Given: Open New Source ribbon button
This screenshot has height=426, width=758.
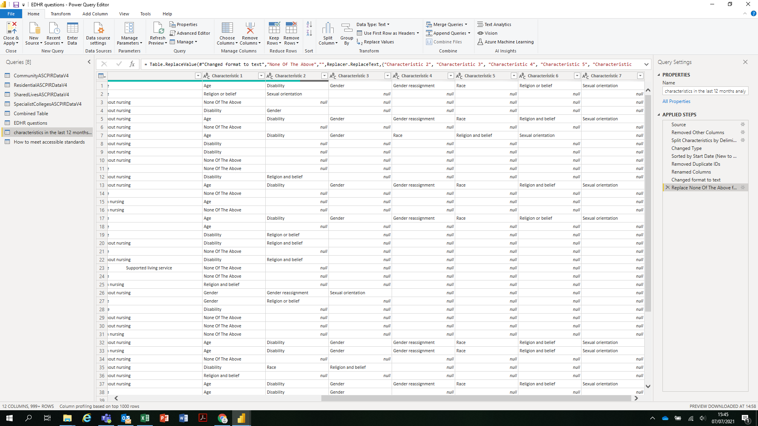Looking at the screenshot, I should coord(34,34).
